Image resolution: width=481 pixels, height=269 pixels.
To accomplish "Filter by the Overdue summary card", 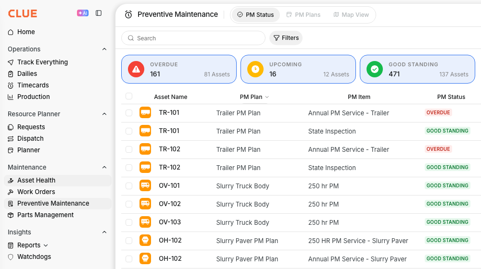I will (x=179, y=69).
